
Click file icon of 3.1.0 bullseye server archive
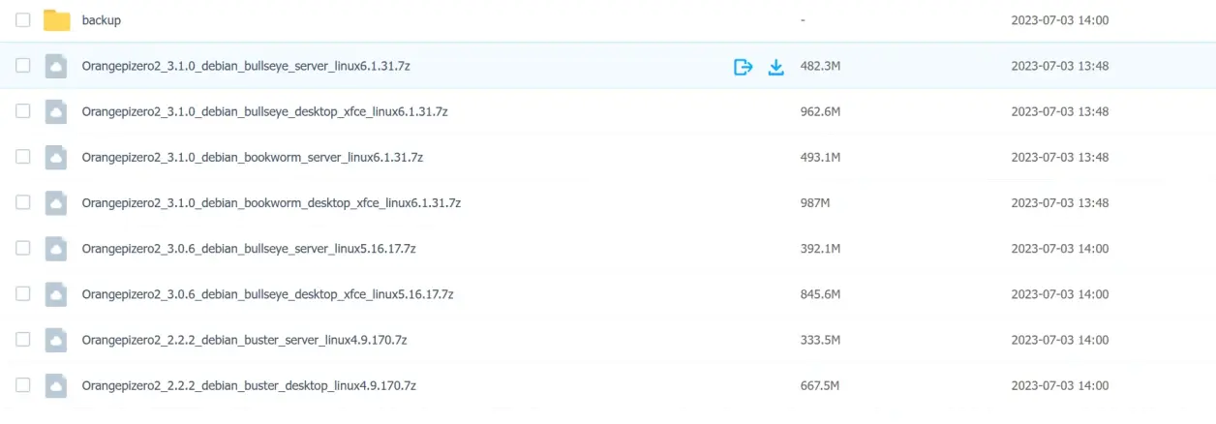click(57, 66)
